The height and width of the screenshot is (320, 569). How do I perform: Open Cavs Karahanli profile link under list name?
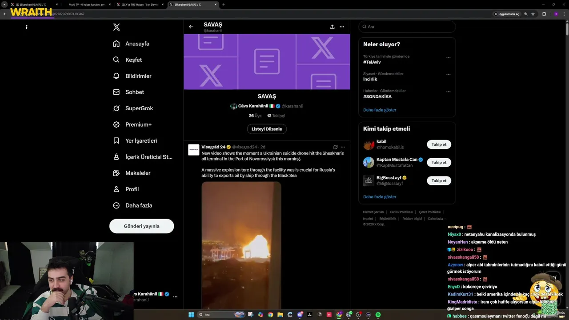click(267, 106)
